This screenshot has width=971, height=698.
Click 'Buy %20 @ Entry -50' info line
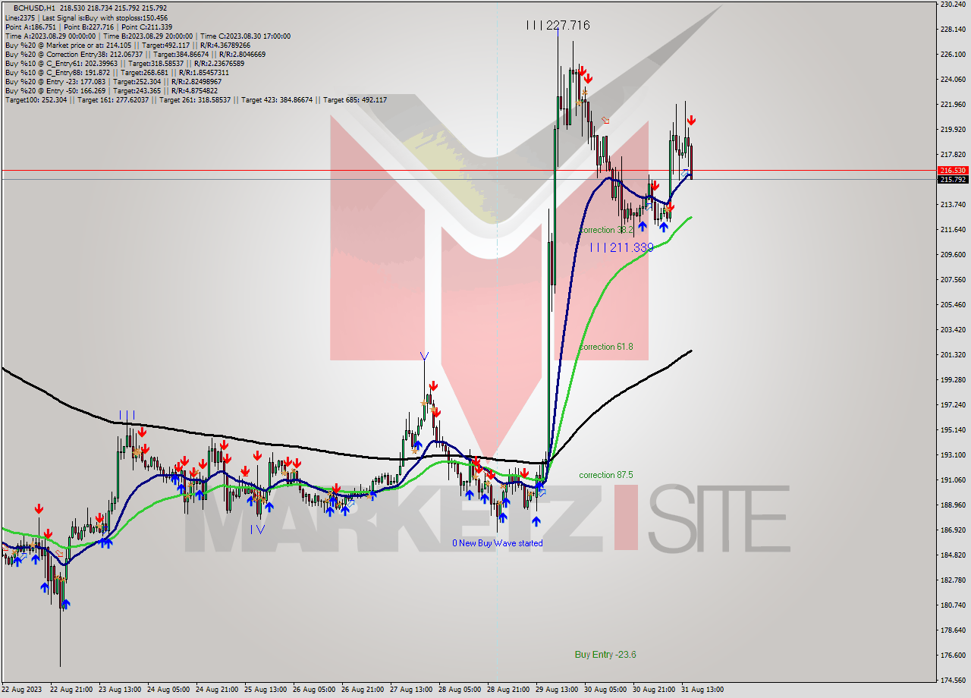[111, 90]
